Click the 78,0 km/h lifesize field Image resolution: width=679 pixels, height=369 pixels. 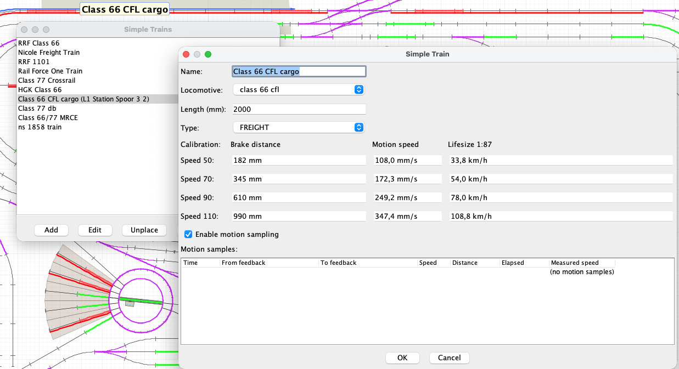(x=560, y=197)
